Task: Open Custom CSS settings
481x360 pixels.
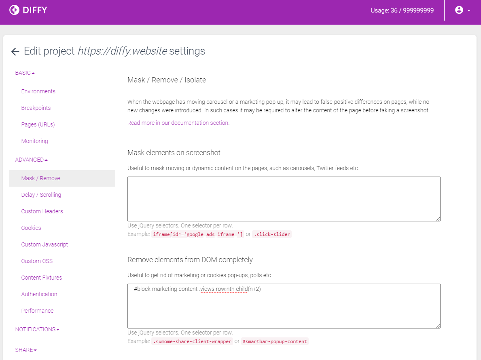Action: 37,261
